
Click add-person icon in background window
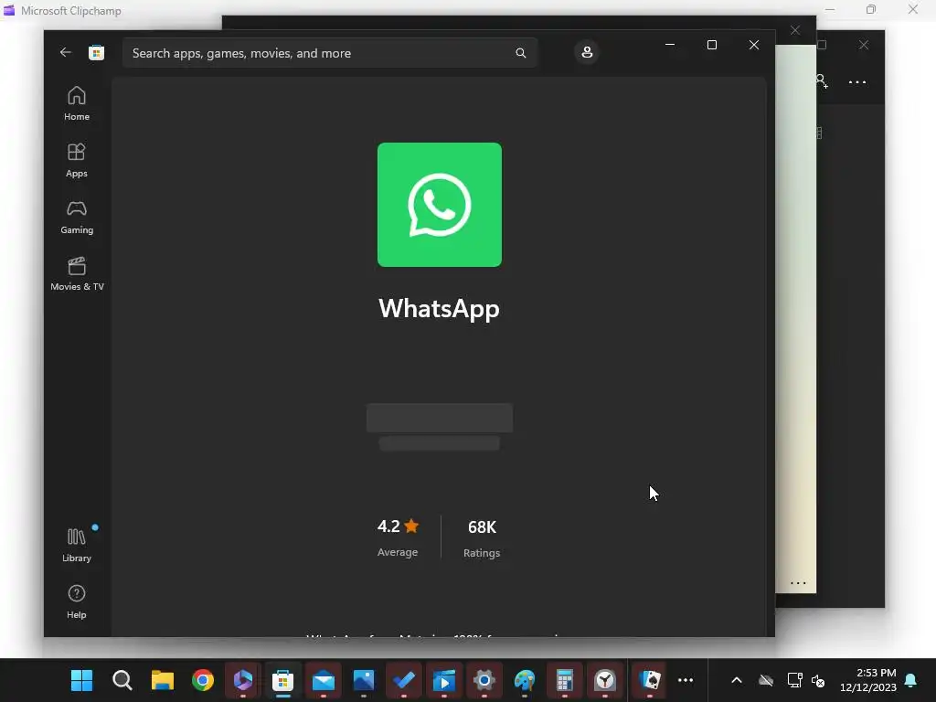point(823,81)
